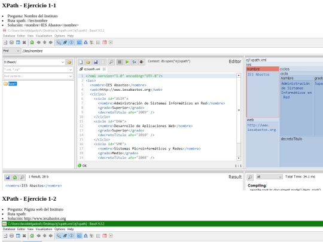Screen dimensions: 323x242
Task: Go Home using green house icon, first window
Action: [x=32, y=42]
